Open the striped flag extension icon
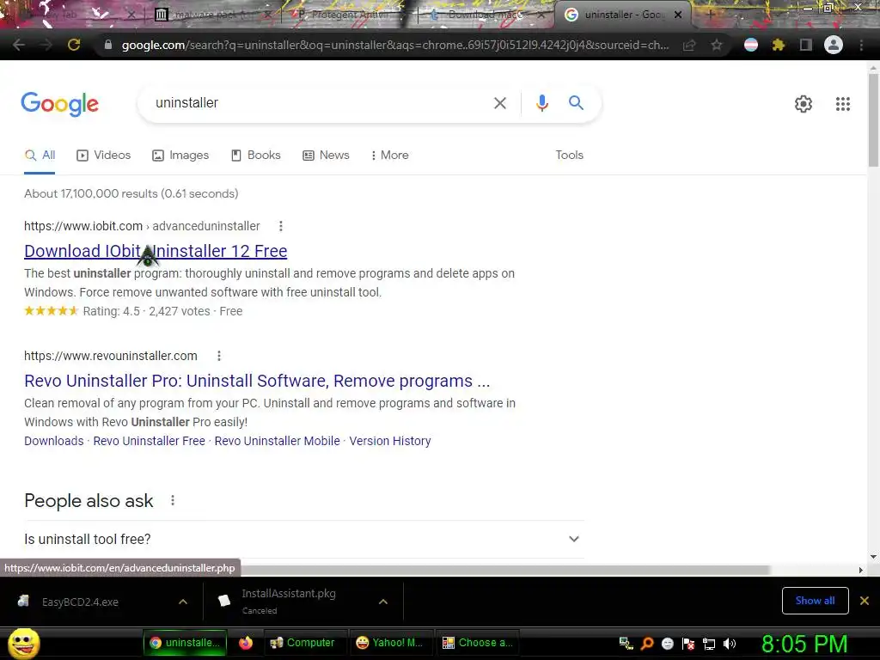This screenshot has height=660, width=880. tap(751, 45)
